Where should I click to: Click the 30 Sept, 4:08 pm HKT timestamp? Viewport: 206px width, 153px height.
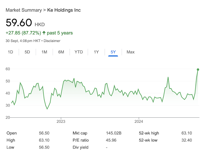coord(23,41)
